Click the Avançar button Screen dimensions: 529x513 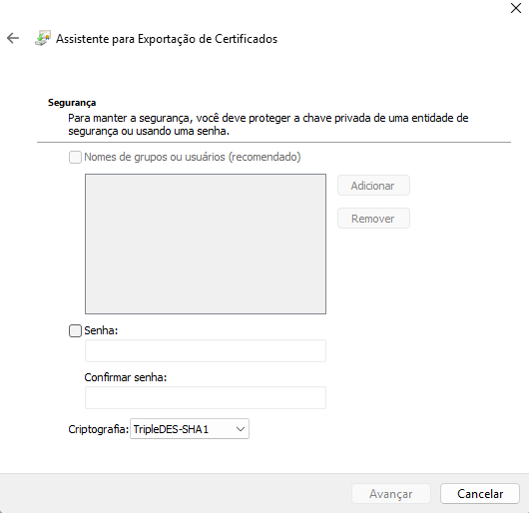point(391,494)
